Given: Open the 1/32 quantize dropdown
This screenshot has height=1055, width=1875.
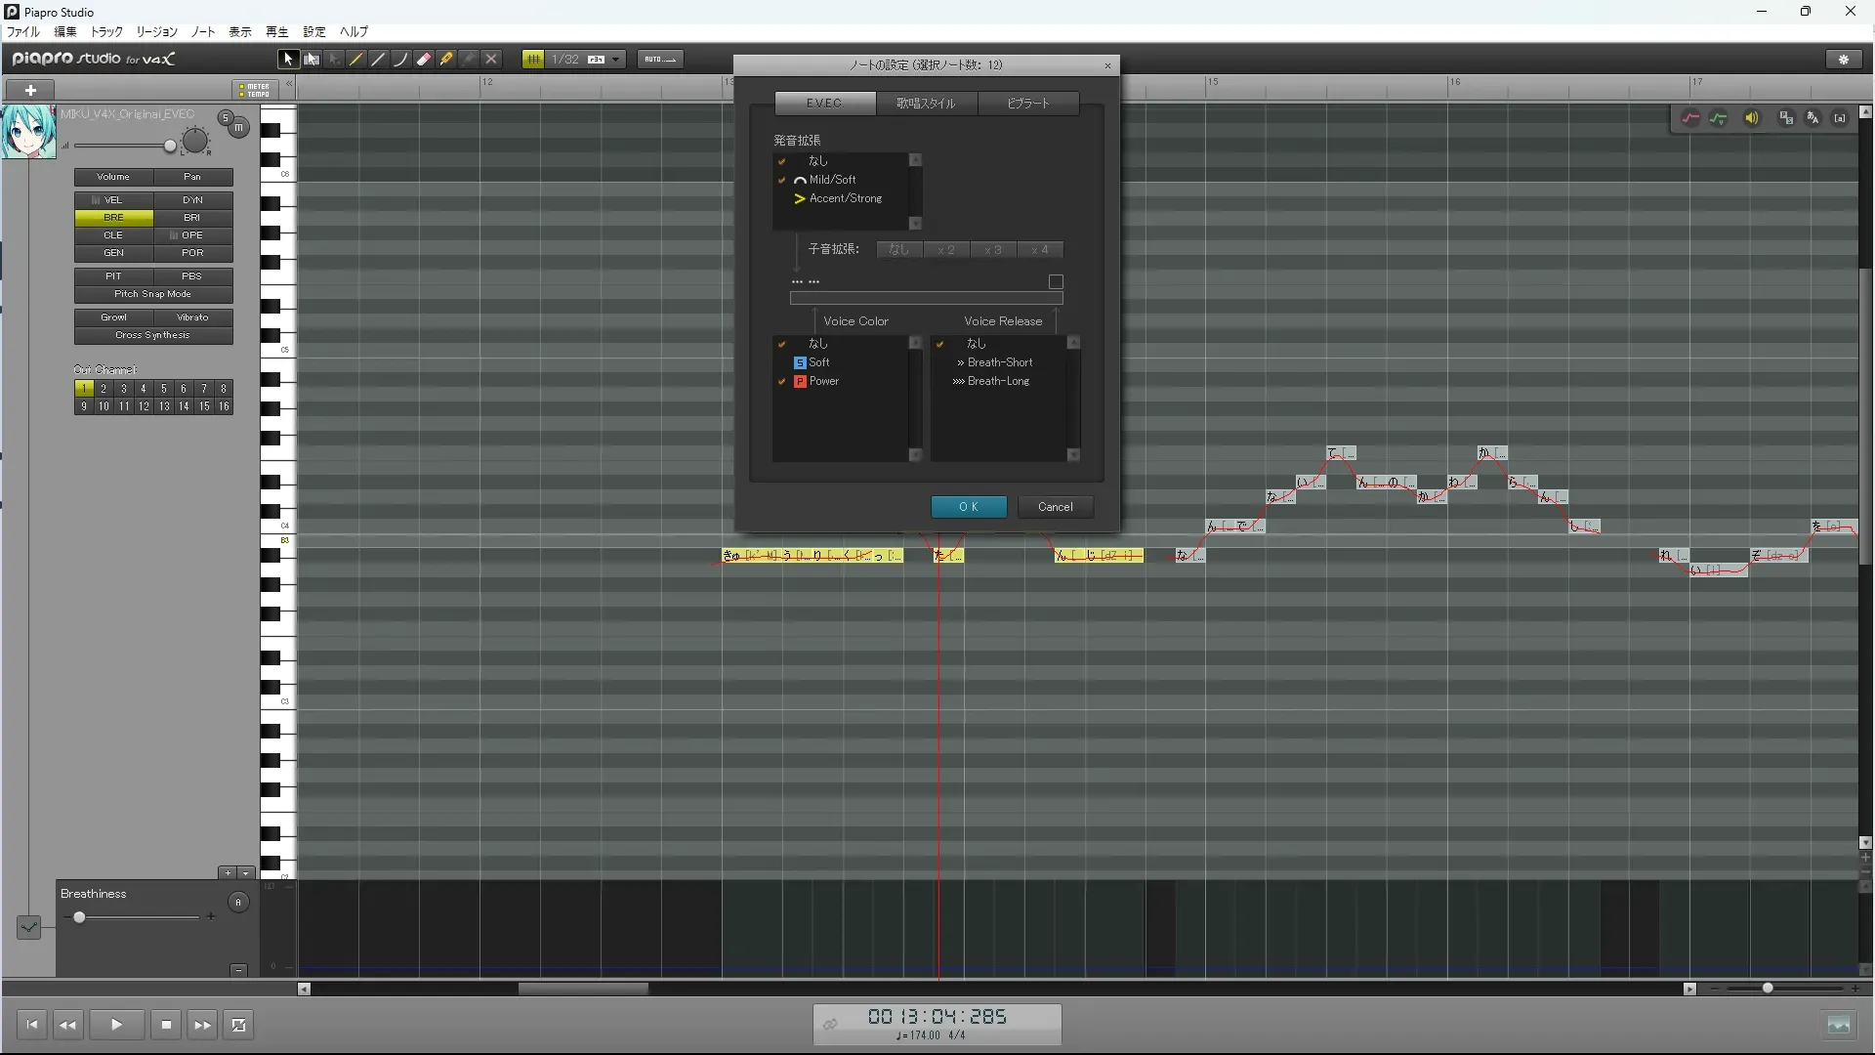Looking at the screenshot, I should coord(616,60).
